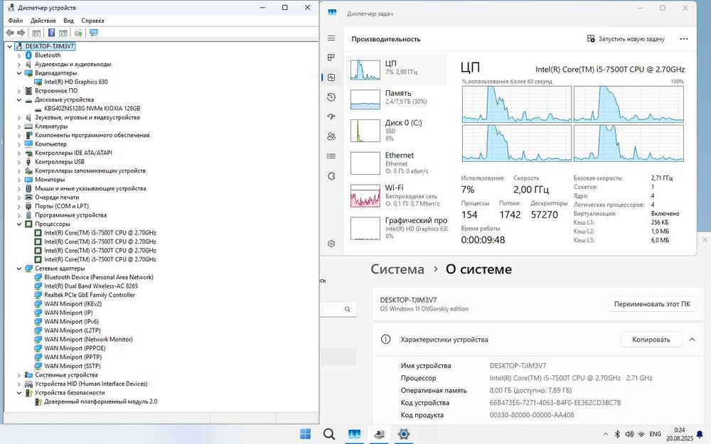The height and width of the screenshot is (444, 711).
Task: Select the Диск 0 (C:) performance panel
Action: click(396, 130)
